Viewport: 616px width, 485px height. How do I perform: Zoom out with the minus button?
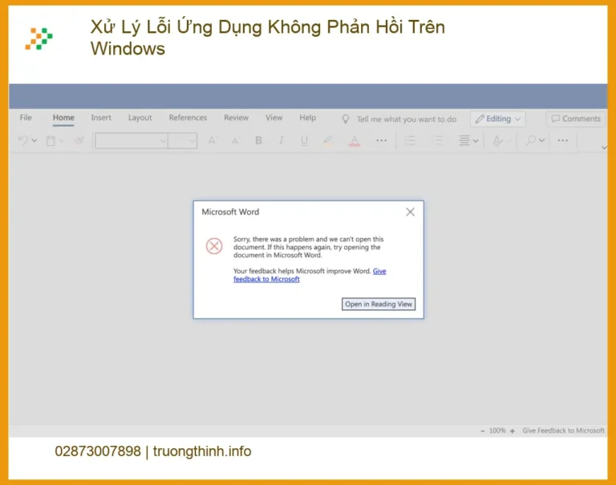click(482, 430)
